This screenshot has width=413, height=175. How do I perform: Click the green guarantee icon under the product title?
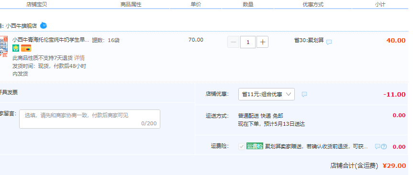(x=16, y=48)
